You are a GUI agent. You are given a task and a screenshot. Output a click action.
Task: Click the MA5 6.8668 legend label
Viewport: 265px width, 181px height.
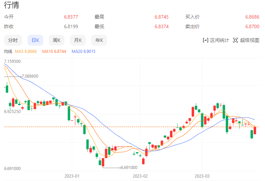(26, 52)
